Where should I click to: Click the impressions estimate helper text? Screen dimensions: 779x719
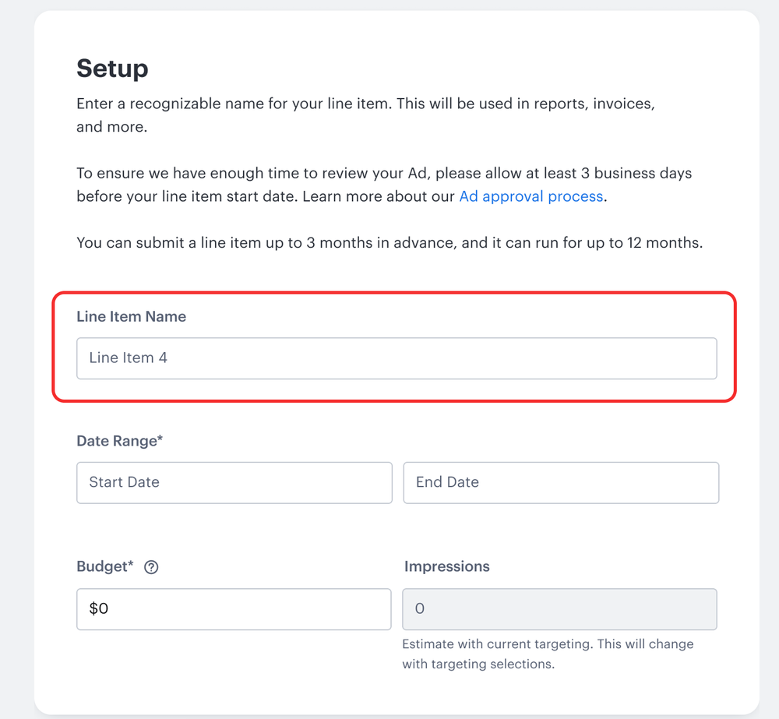(547, 654)
